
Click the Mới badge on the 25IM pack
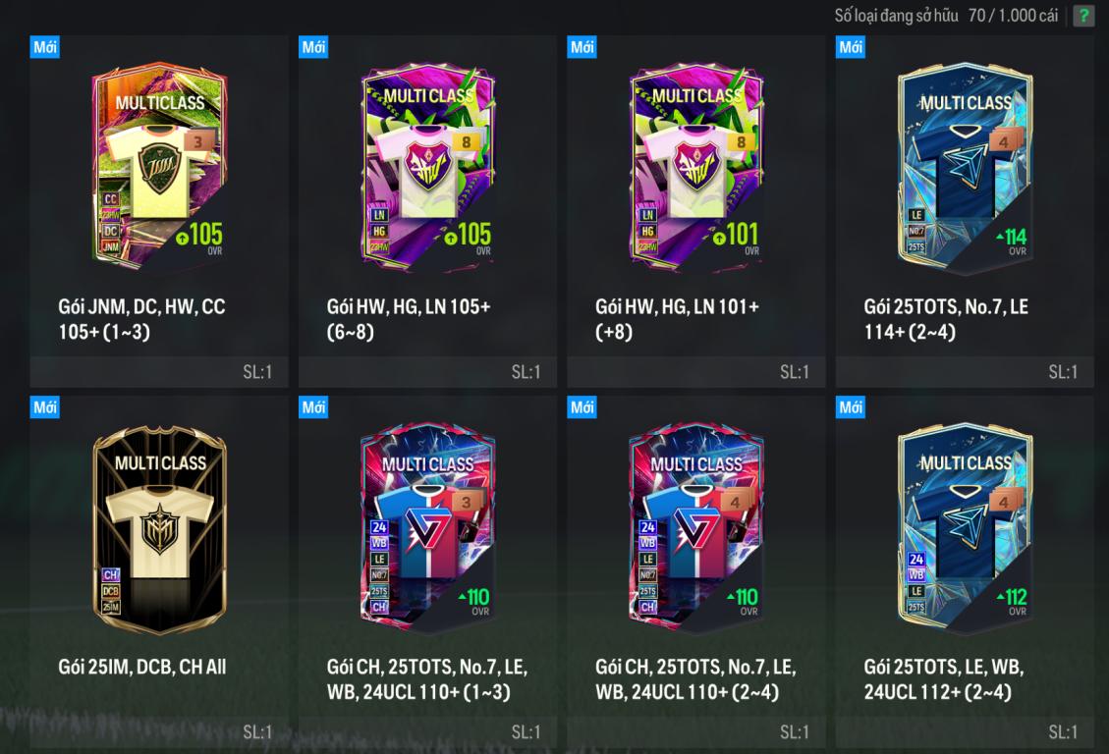pos(44,407)
